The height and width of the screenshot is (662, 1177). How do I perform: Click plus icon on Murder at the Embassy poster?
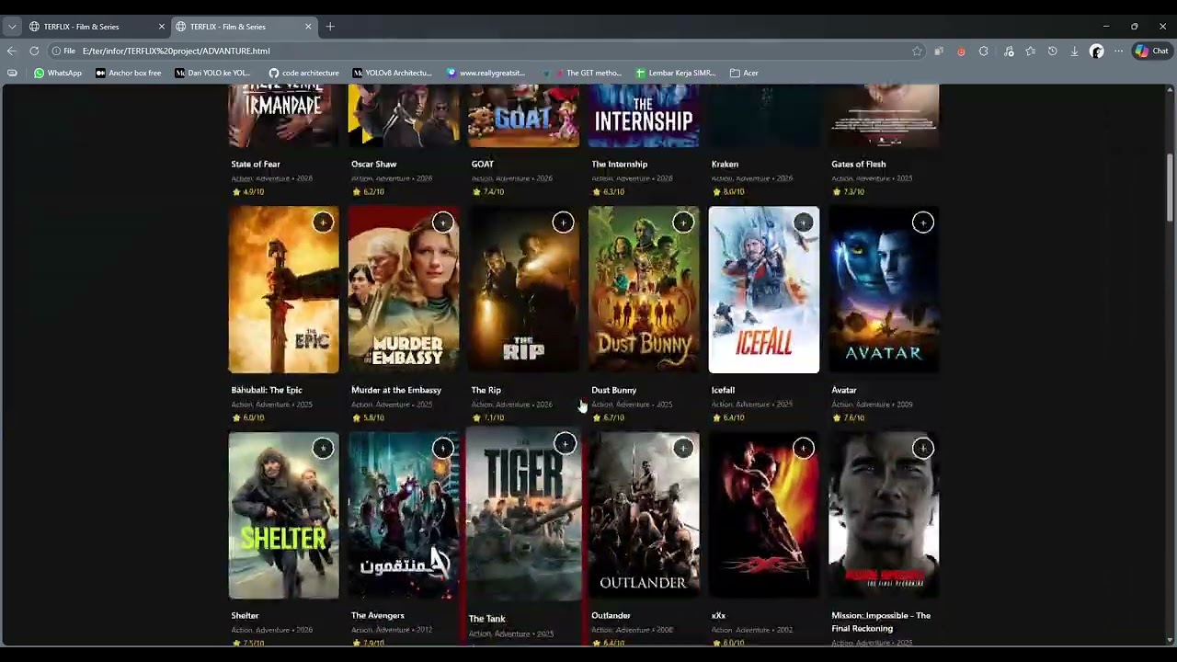tap(443, 223)
